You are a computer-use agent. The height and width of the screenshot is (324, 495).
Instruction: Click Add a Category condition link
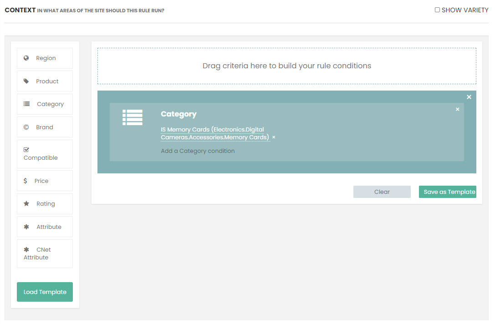click(198, 151)
